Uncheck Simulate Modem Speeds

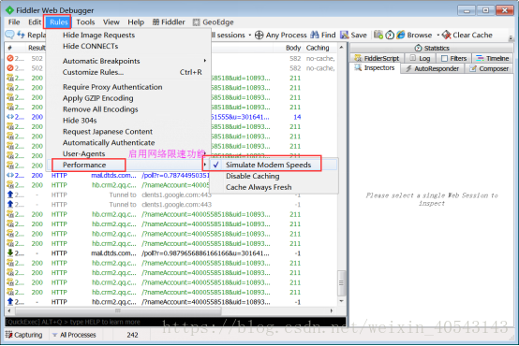268,165
